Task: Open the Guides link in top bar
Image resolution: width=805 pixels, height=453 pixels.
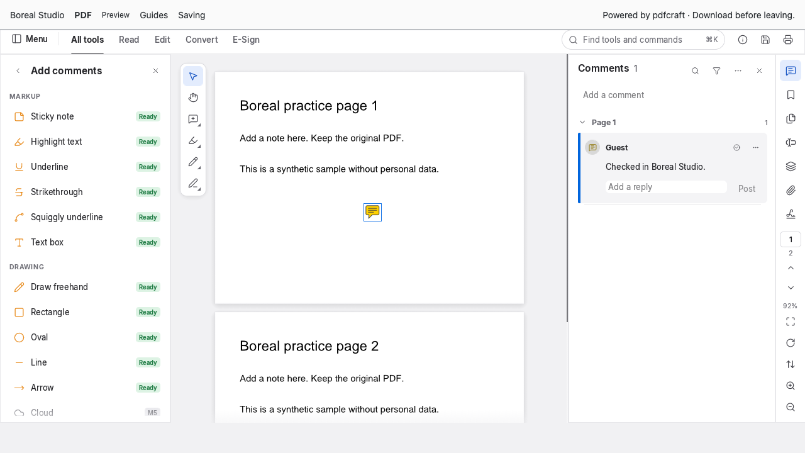Action: (x=153, y=15)
